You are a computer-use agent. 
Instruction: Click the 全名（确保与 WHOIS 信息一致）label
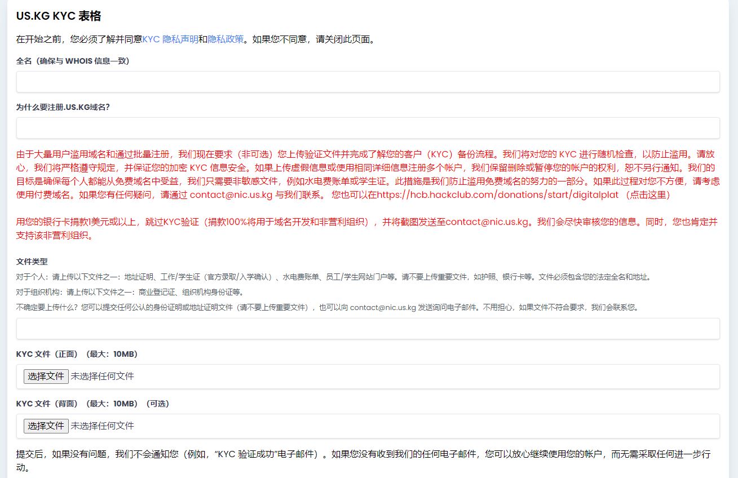point(73,61)
